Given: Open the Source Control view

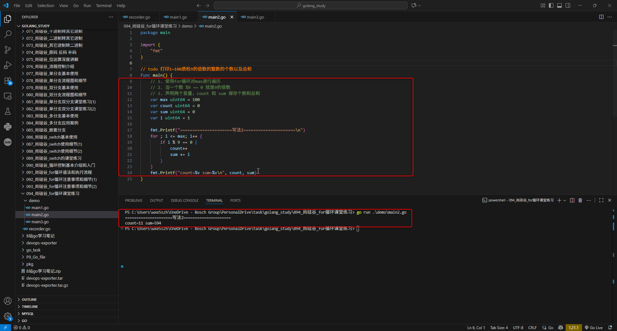Looking at the screenshot, I should pos(8,49).
